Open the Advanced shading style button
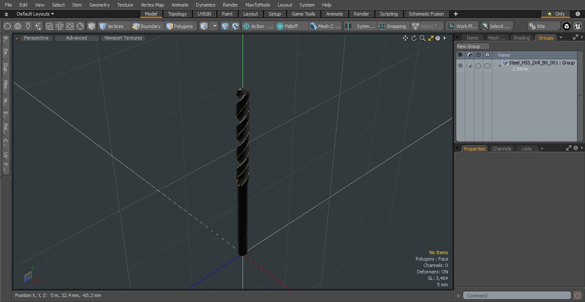The width and height of the screenshot is (585, 302). pyautogui.click(x=76, y=38)
